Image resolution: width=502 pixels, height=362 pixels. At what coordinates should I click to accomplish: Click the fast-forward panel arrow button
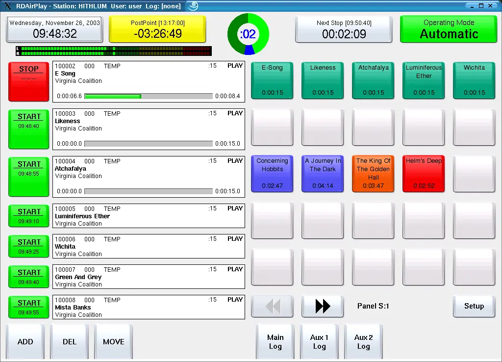(x=323, y=306)
